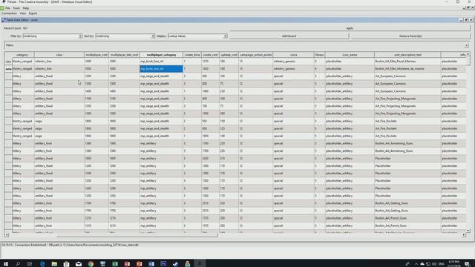Click the multiplayer_cost column header

96,55
